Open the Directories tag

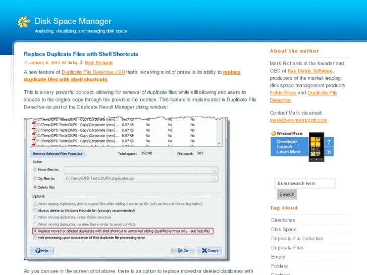283,220
